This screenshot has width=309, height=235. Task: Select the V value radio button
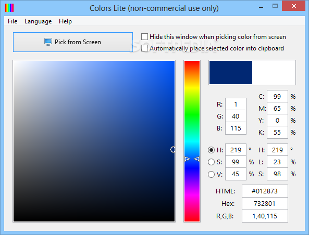(211, 174)
